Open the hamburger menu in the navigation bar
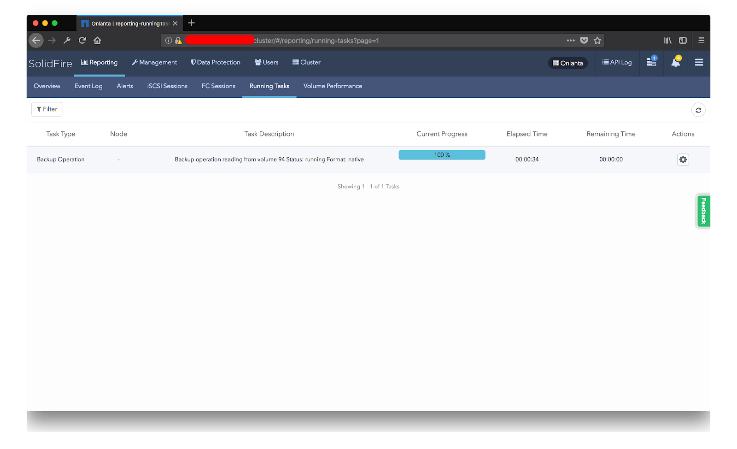The image size is (737, 449). point(699,63)
